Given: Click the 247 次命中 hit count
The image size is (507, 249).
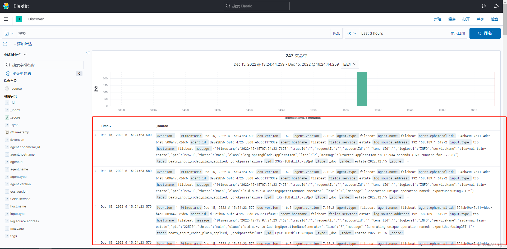Looking at the screenshot, I should tap(296, 56).
